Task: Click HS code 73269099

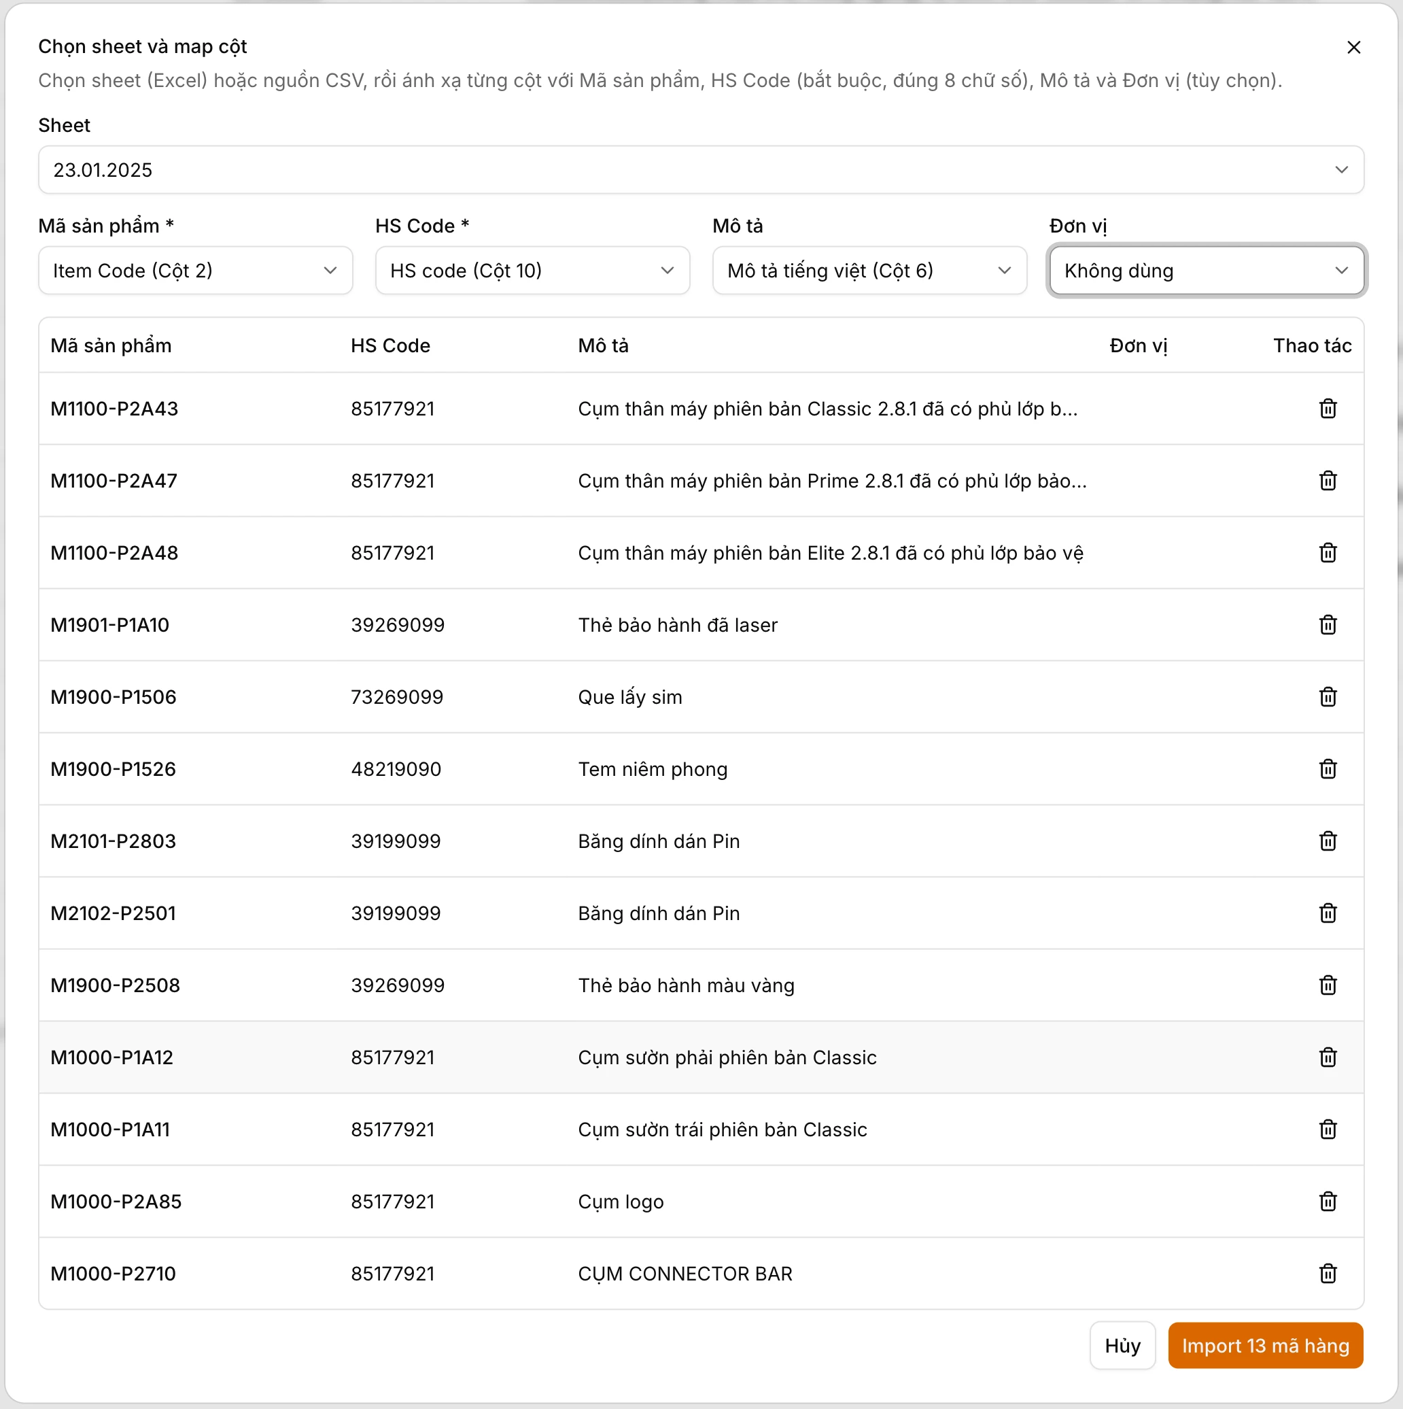Action: click(x=396, y=697)
